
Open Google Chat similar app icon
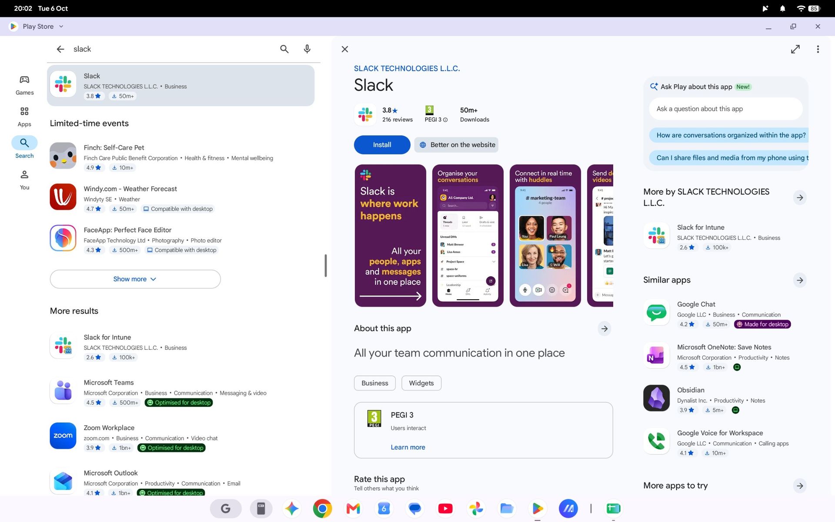[x=656, y=312]
